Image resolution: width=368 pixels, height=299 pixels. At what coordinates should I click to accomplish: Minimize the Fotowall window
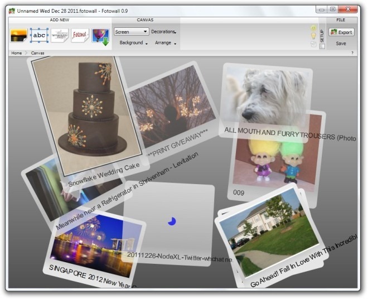click(322, 9)
